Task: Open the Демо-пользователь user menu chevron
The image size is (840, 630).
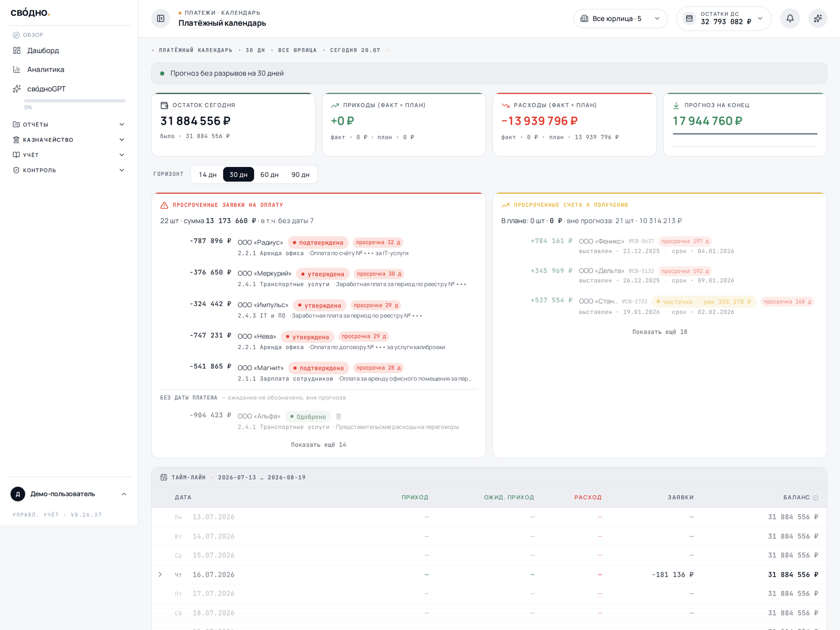Action: click(x=124, y=494)
